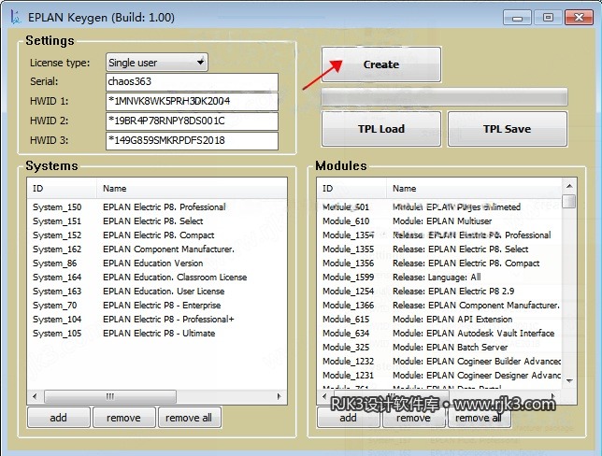Select Module_1366 Release Component Manufacturer
The image size is (602, 456).
(x=439, y=306)
